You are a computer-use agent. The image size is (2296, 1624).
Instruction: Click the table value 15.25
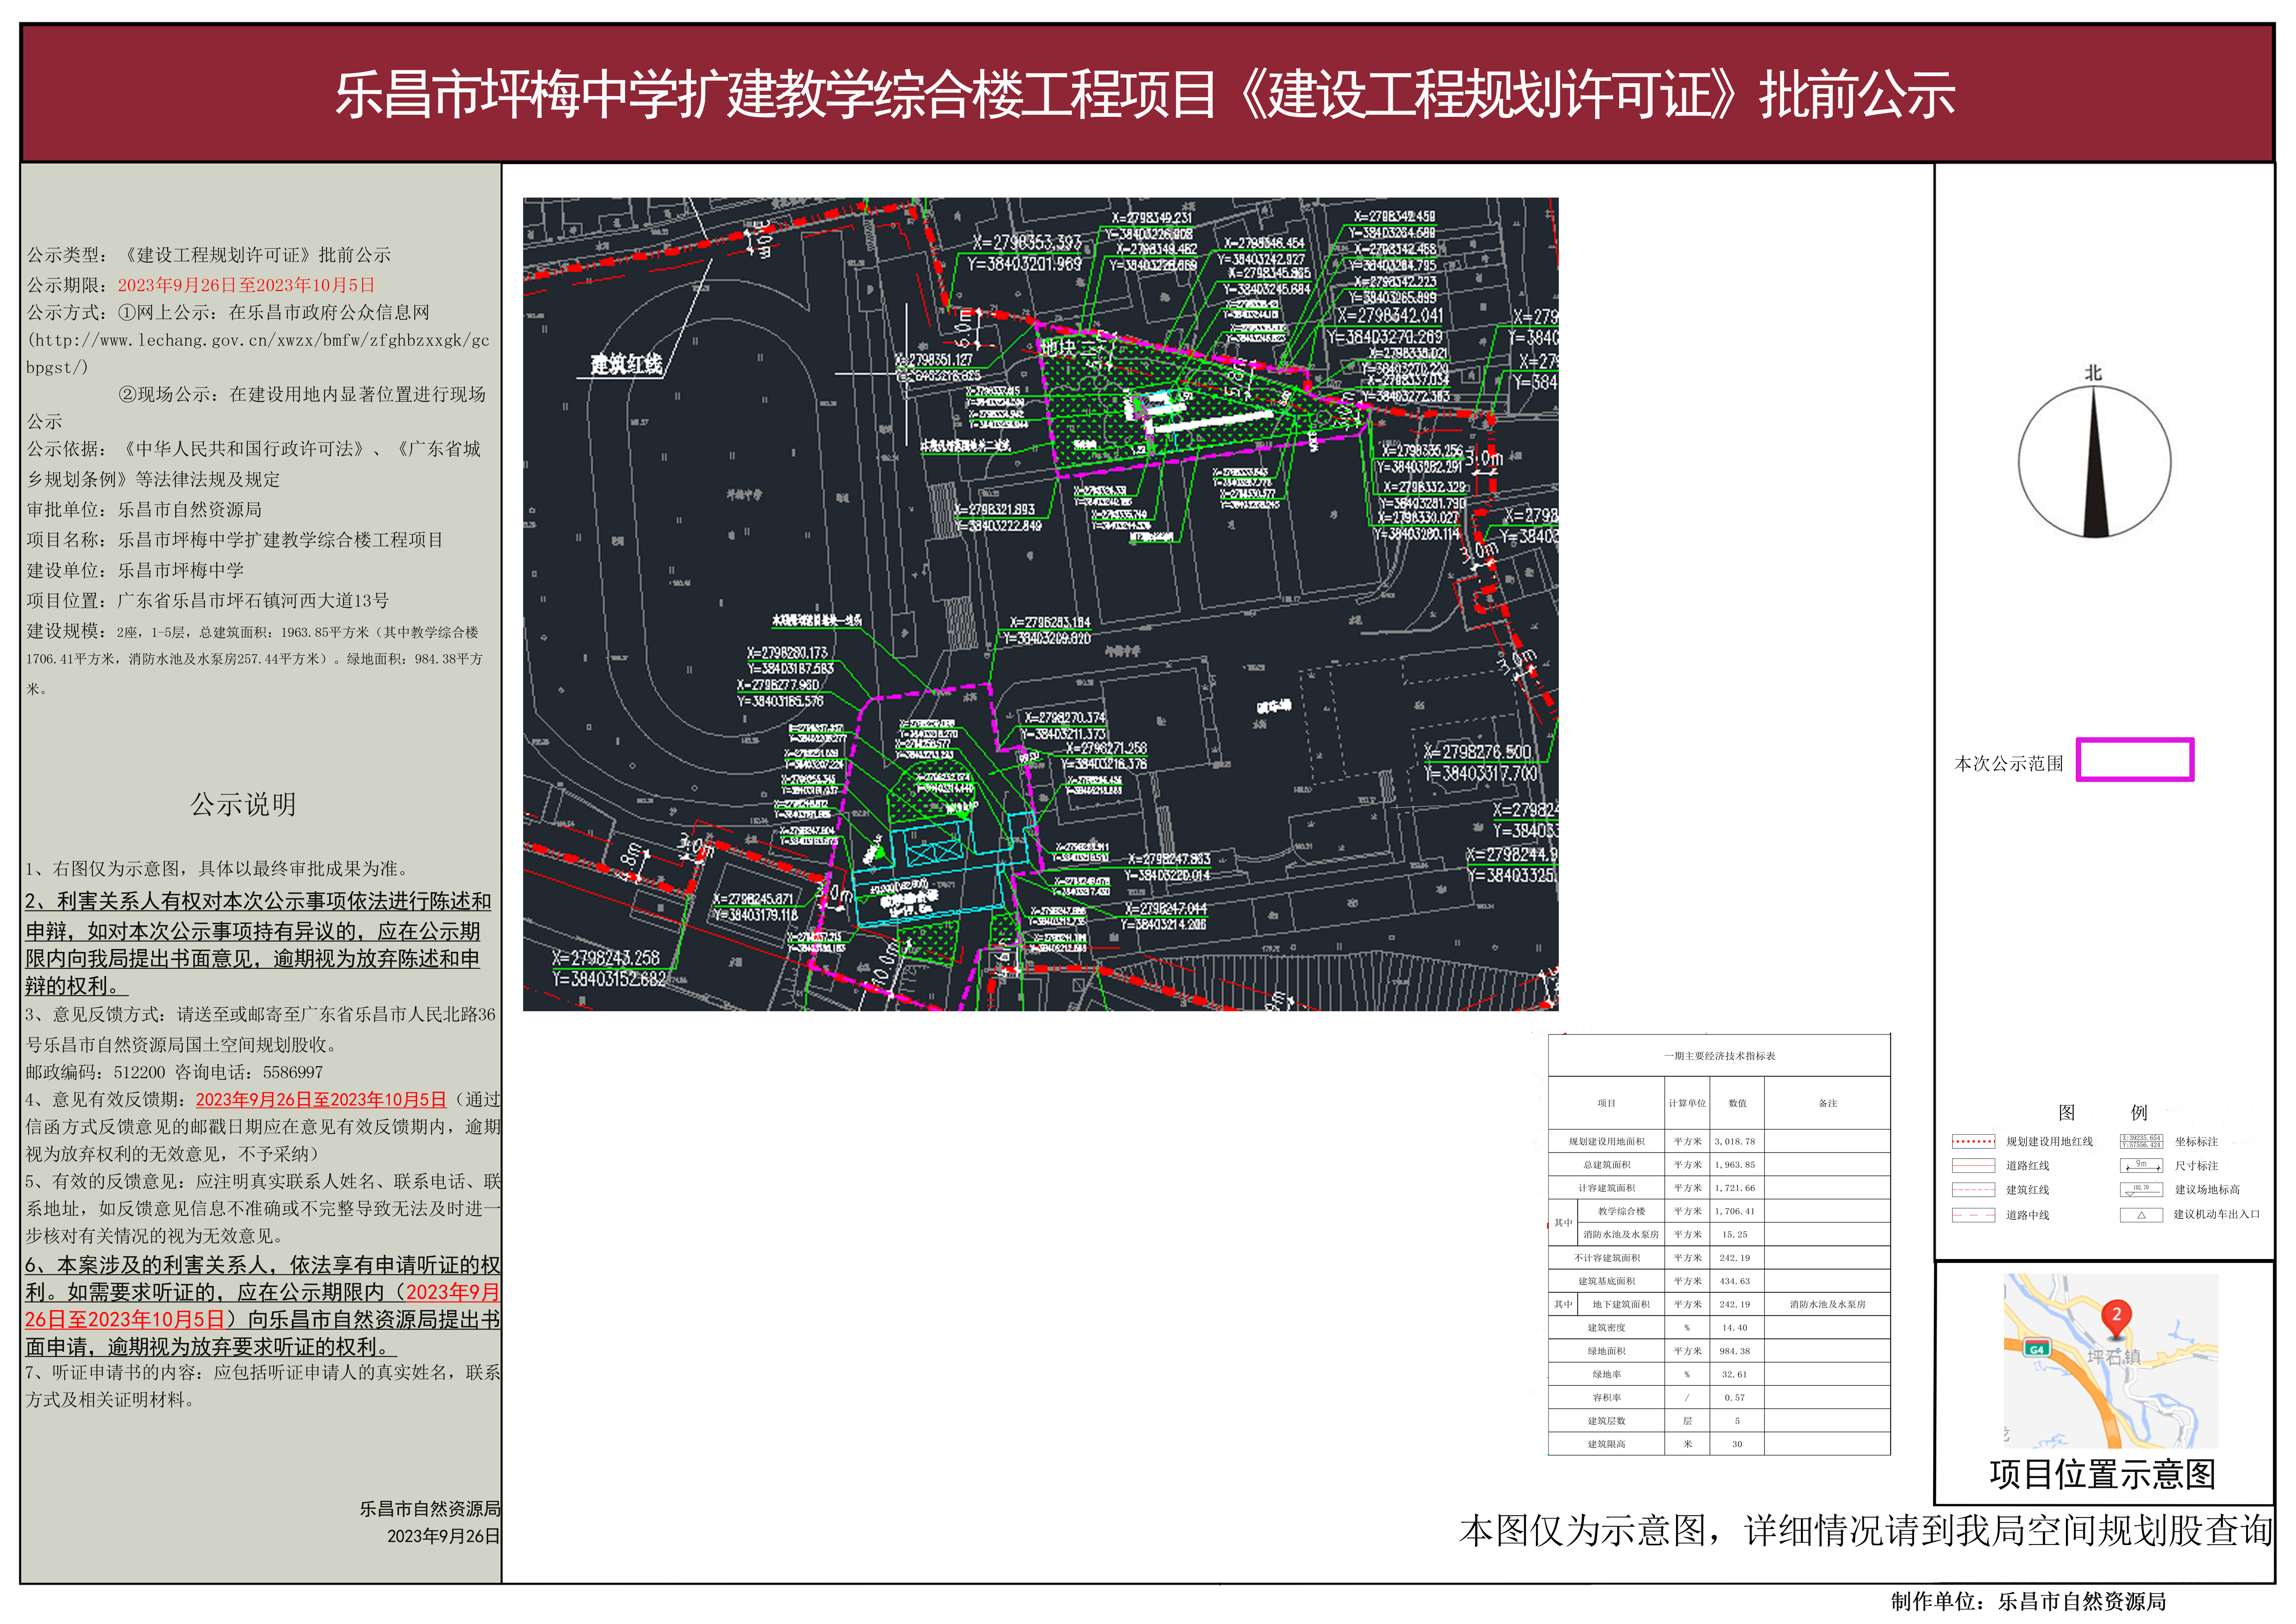(1735, 1235)
